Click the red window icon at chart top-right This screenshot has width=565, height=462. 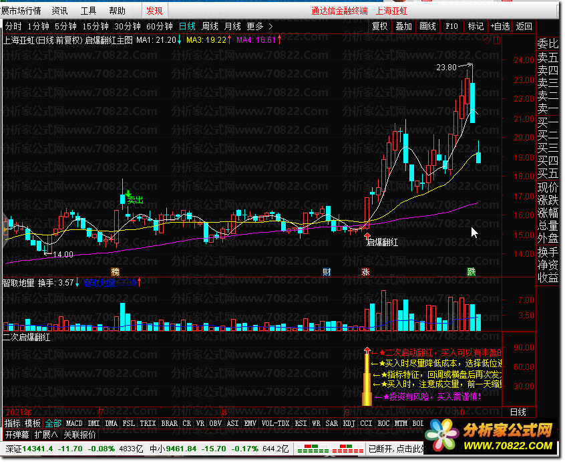tap(497, 40)
